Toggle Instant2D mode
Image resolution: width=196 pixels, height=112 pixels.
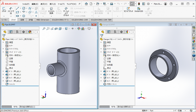[139, 10]
